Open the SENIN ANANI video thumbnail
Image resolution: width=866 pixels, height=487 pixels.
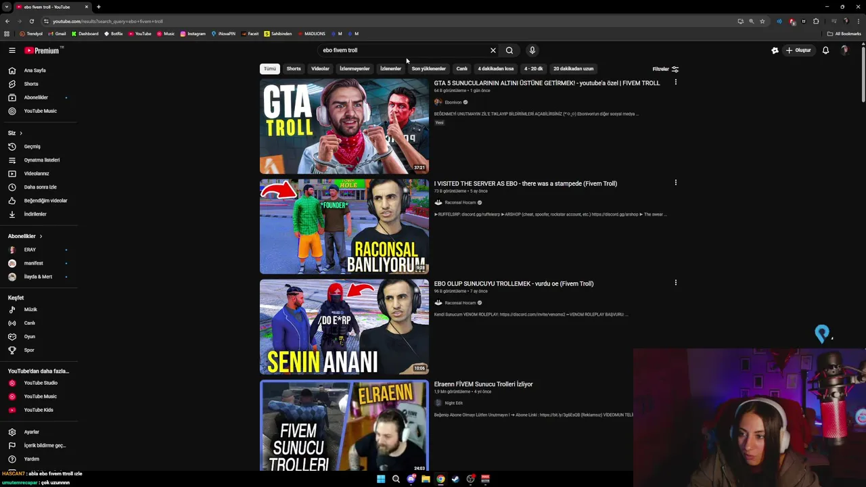click(344, 327)
